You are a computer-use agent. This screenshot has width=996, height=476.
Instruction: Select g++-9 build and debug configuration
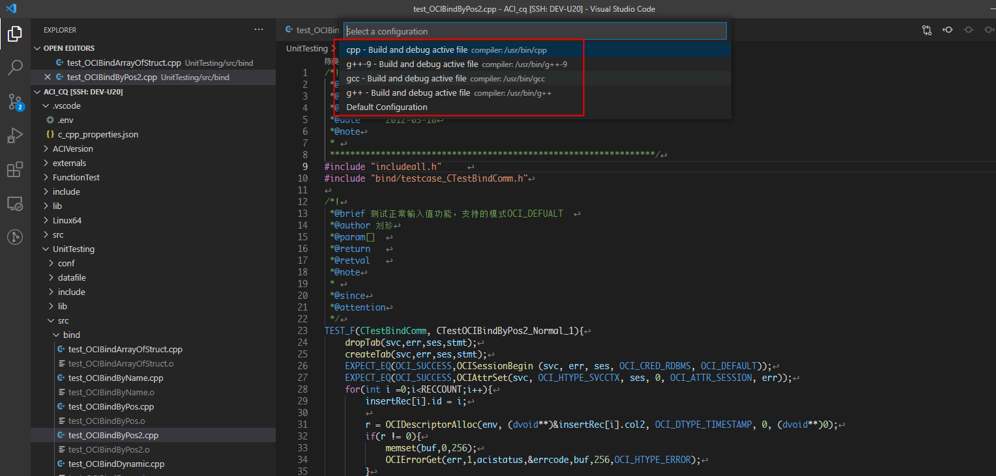tap(535, 64)
